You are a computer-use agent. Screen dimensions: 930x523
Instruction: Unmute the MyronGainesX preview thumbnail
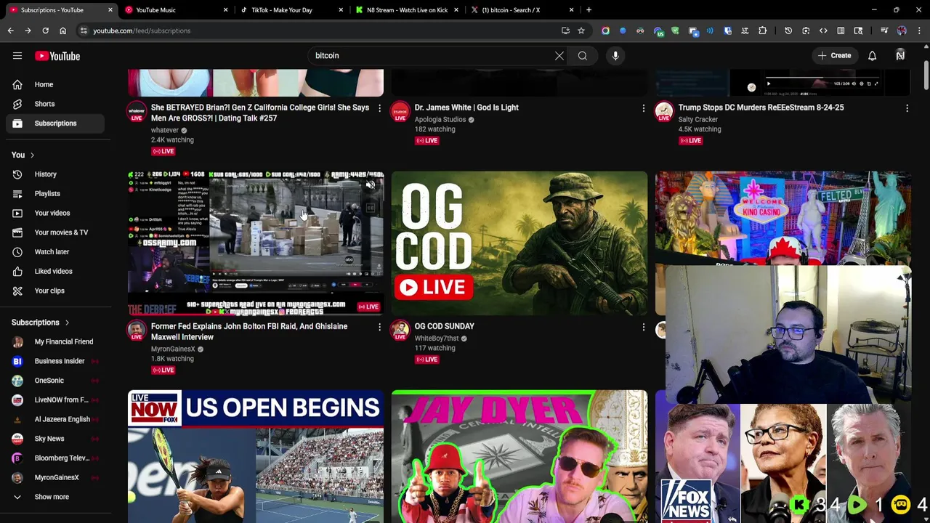(371, 185)
